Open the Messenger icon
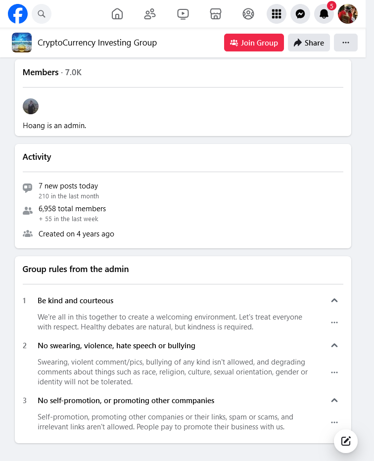The height and width of the screenshot is (461, 374). [300, 14]
